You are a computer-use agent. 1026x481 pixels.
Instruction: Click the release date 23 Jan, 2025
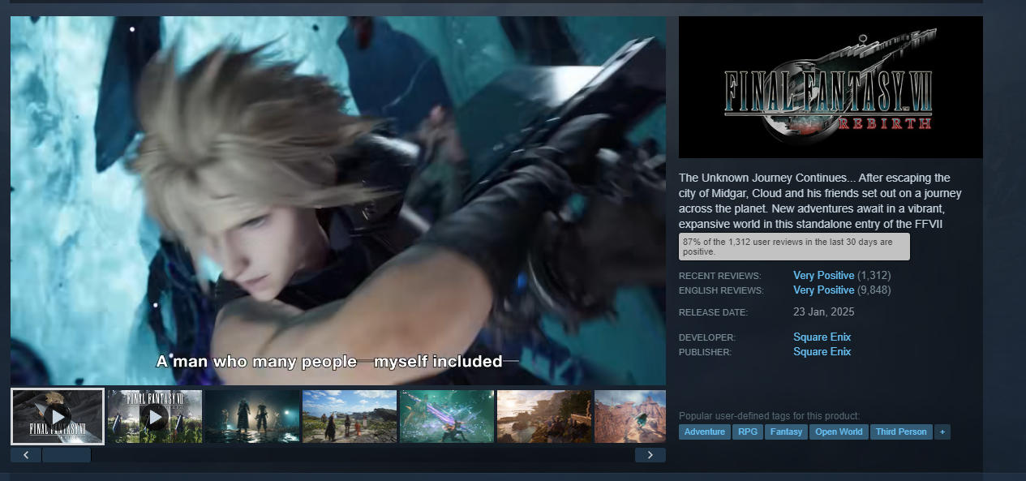[x=823, y=312]
